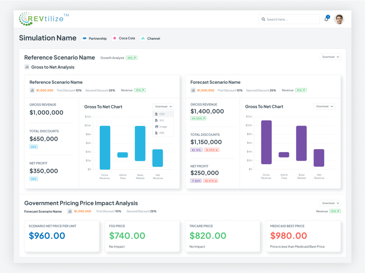The height and width of the screenshot is (273, 365).
Task: Click the 65% total discounts badge
Action: (x=34, y=147)
